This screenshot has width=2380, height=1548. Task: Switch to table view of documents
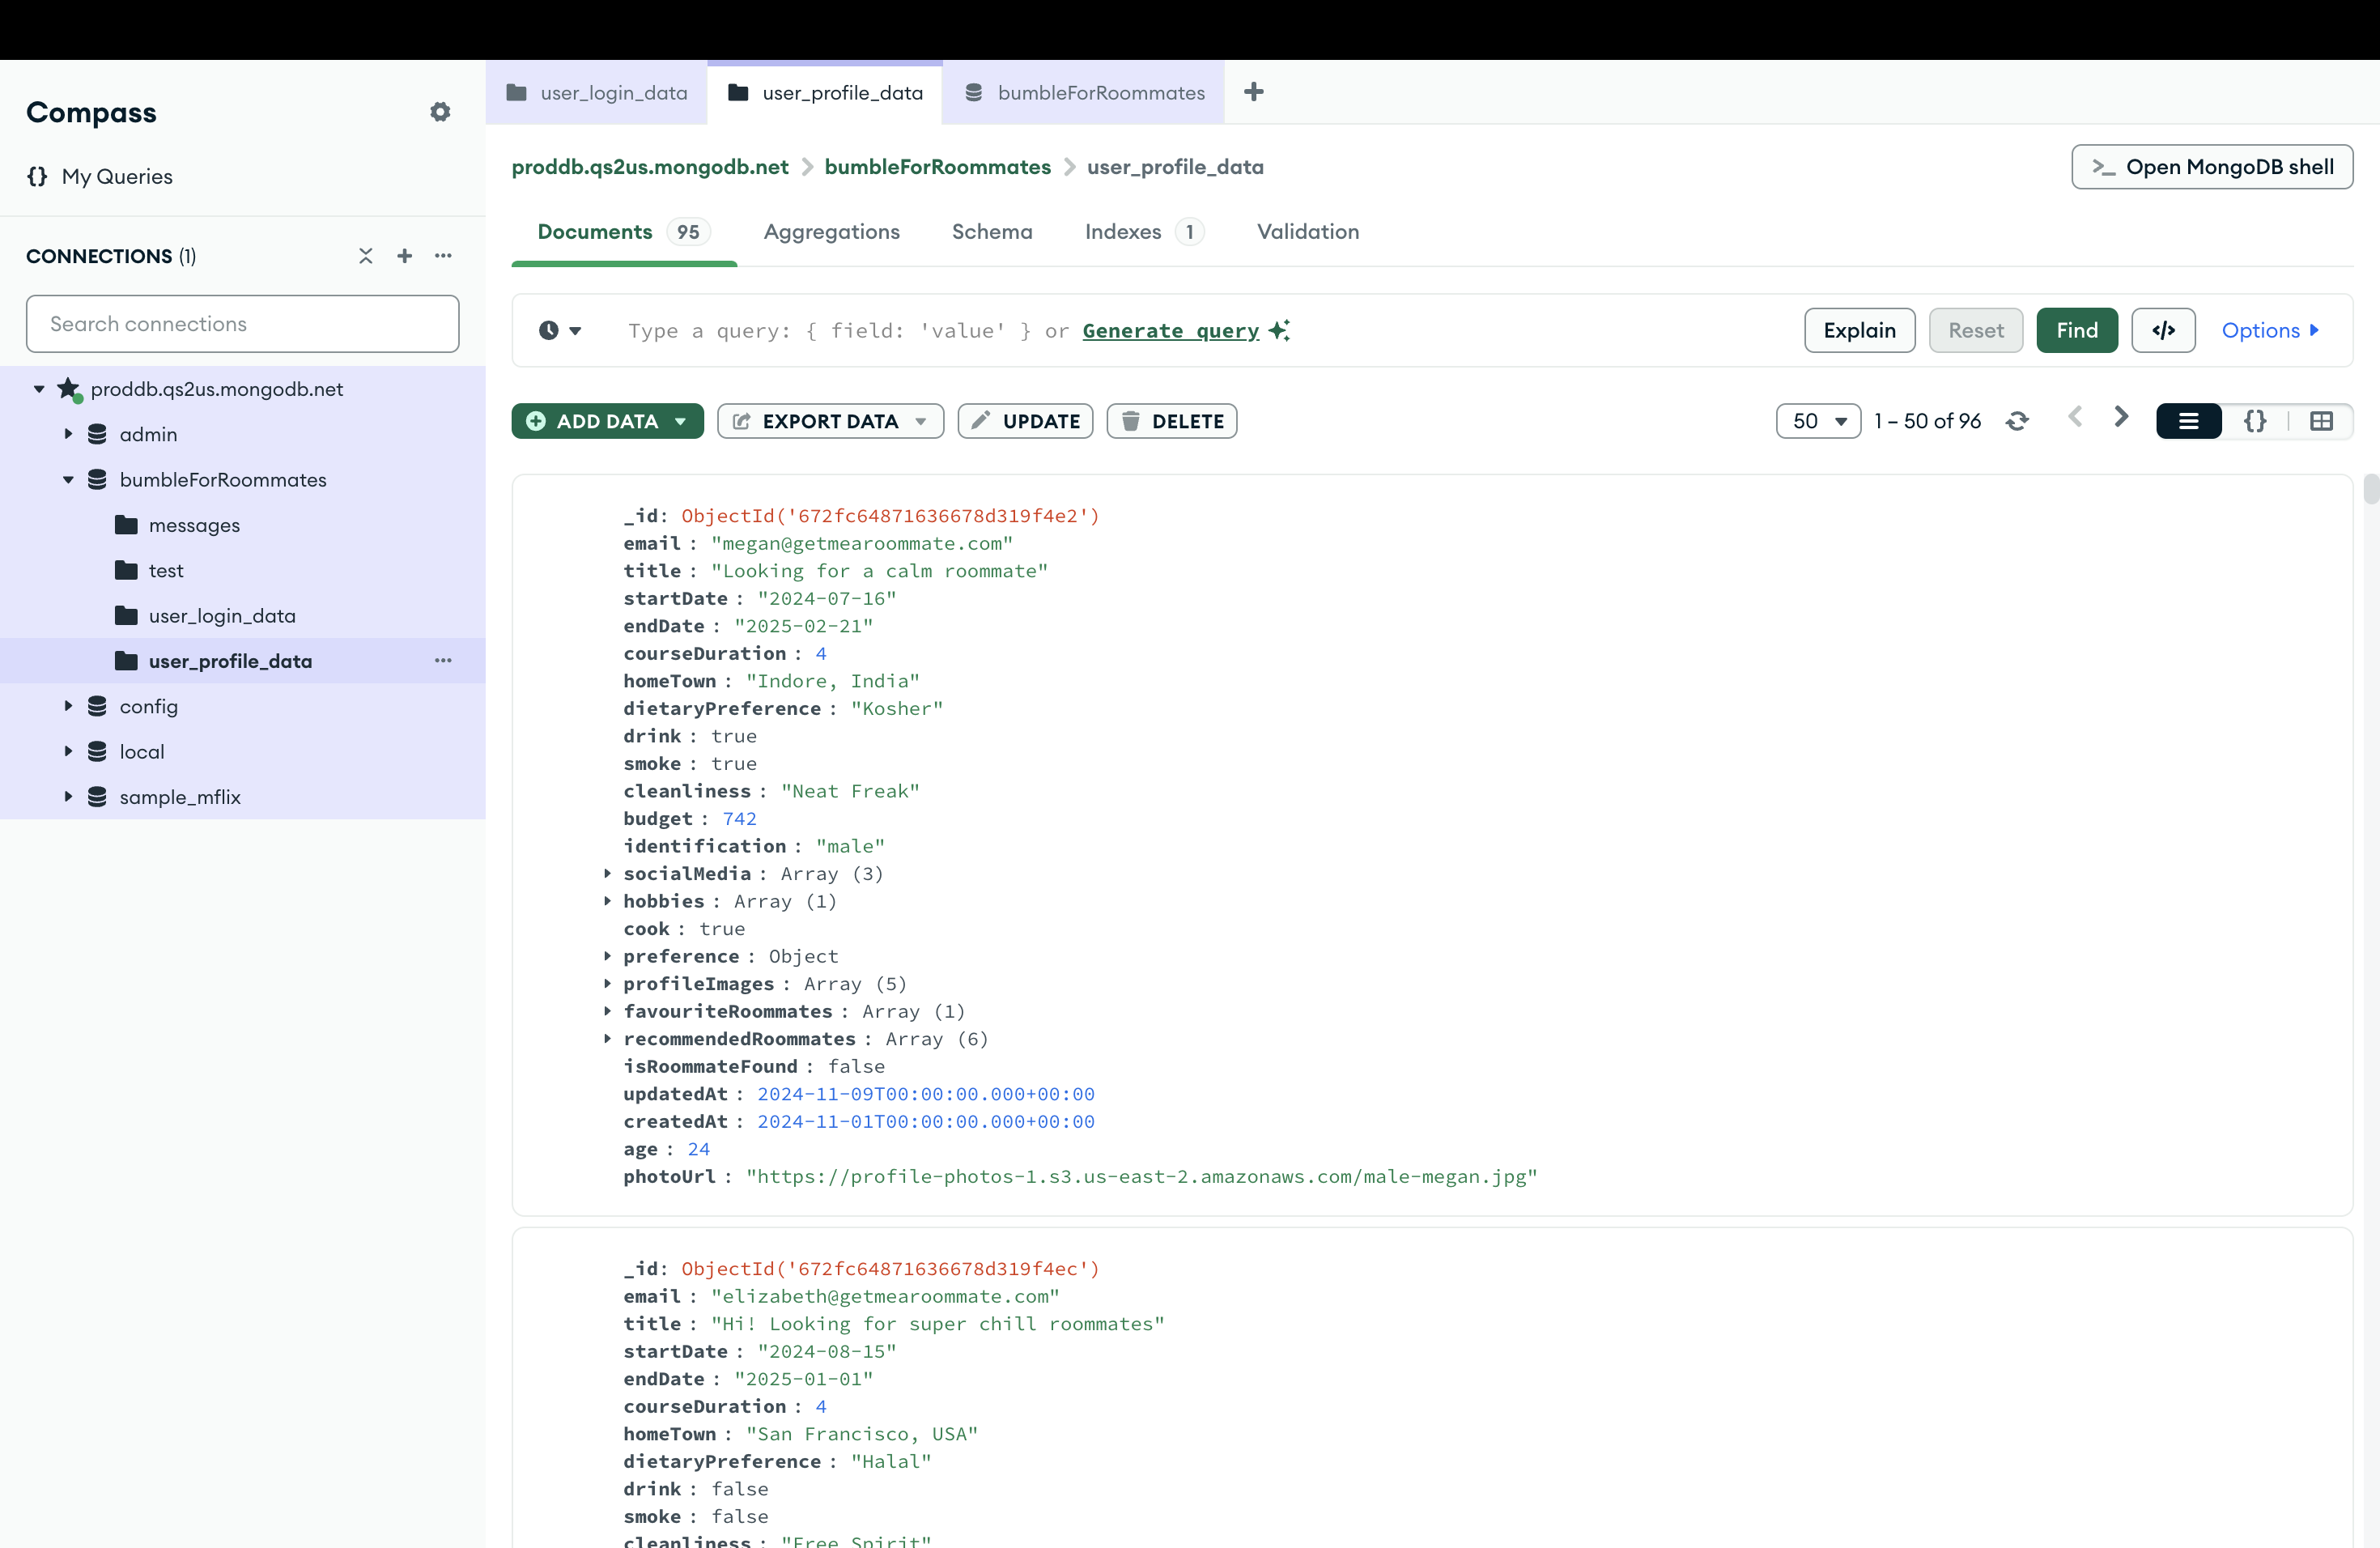pos(2321,421)
